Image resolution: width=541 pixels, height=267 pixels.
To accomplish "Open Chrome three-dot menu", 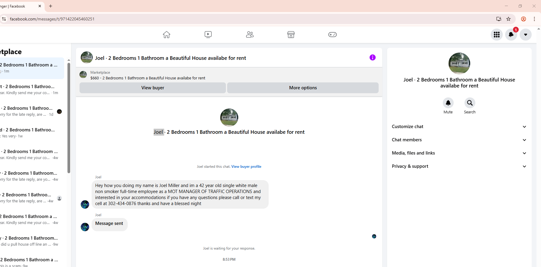I will (x=534, y=19).
